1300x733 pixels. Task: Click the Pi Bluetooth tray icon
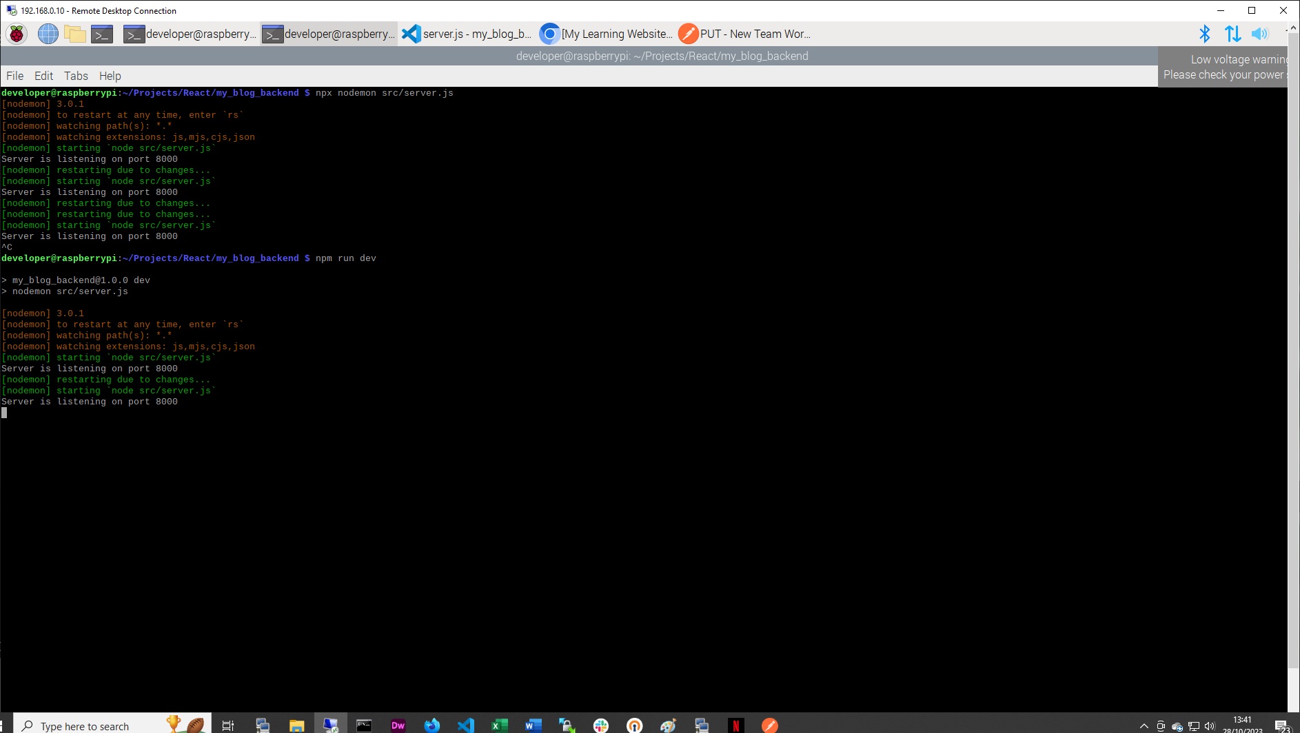click(1204, 34)
